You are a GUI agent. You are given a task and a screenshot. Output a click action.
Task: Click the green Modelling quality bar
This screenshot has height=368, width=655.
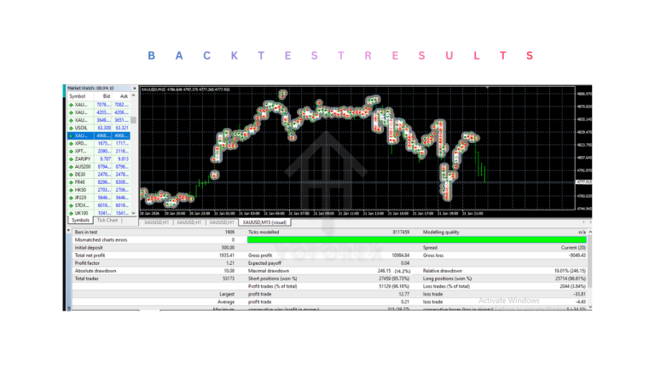pyautogui.click(x=416, y=240)
